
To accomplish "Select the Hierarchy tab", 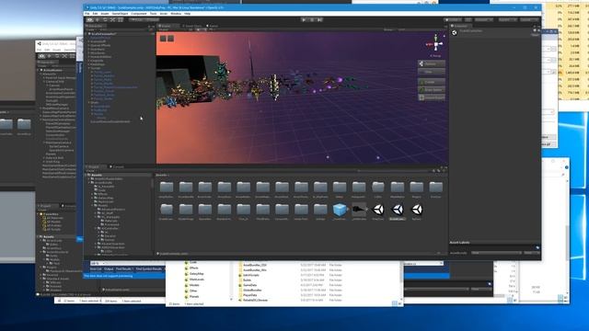I will coord(96,26).
